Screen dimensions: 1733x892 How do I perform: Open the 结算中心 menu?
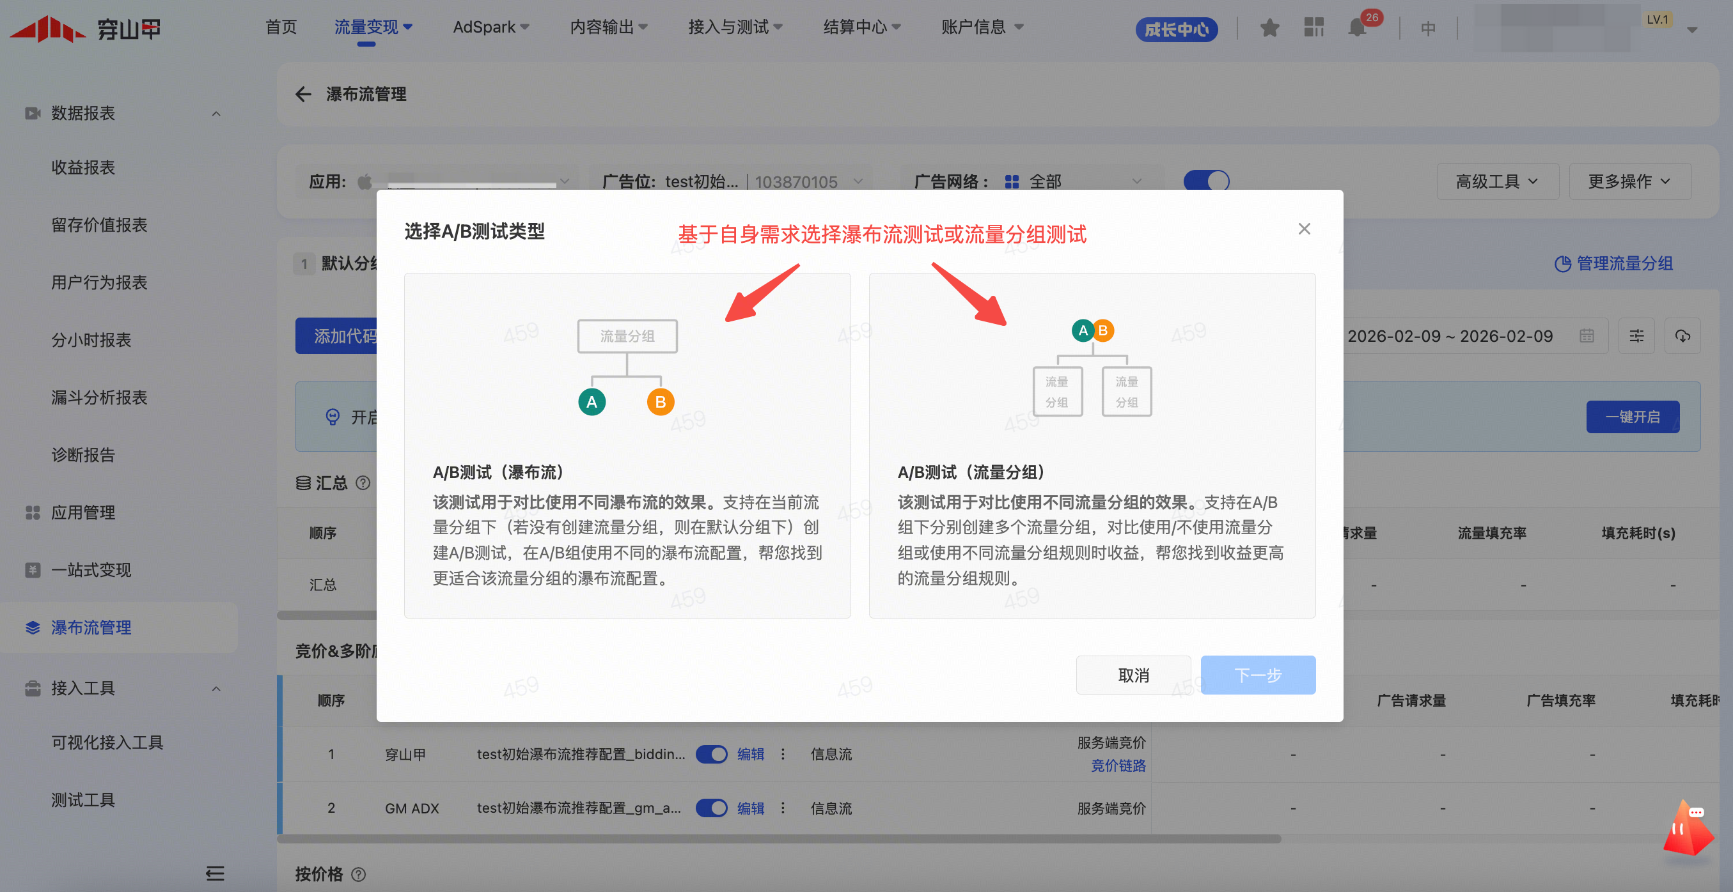[x=861, y=27]
